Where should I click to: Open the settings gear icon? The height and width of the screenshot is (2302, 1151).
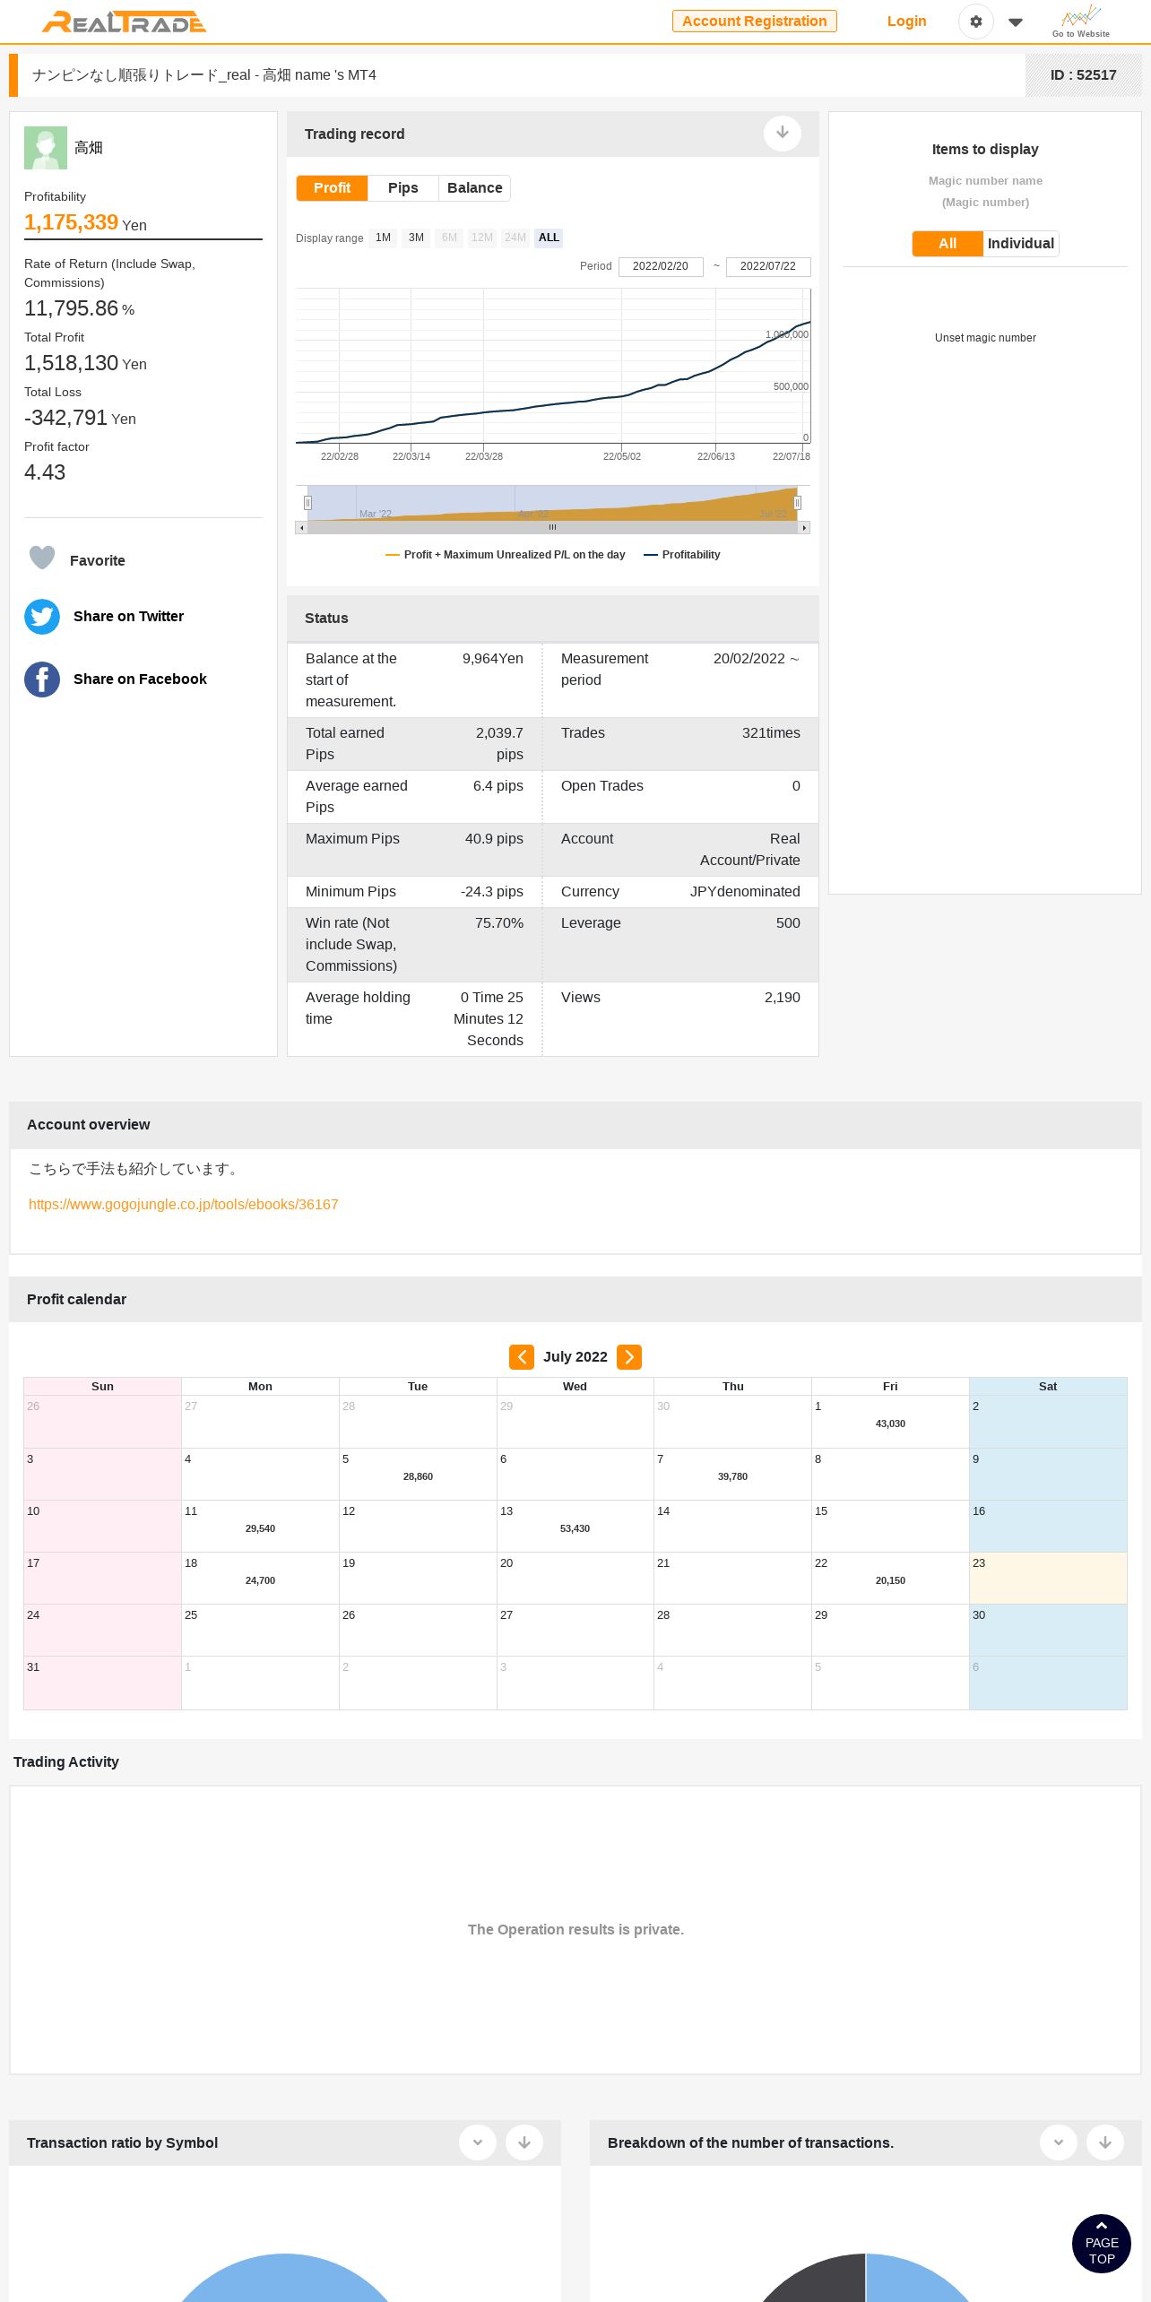coord(976,22)
